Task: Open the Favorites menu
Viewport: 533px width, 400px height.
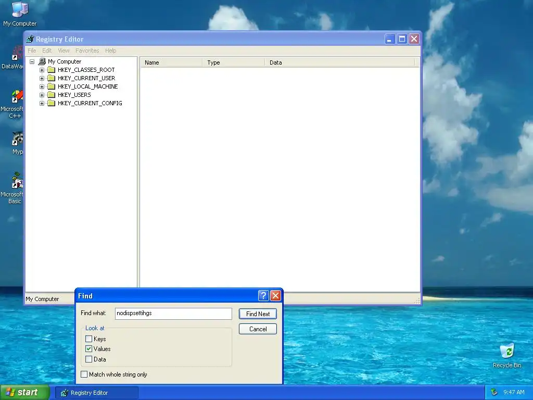Action: click(87, 51)
